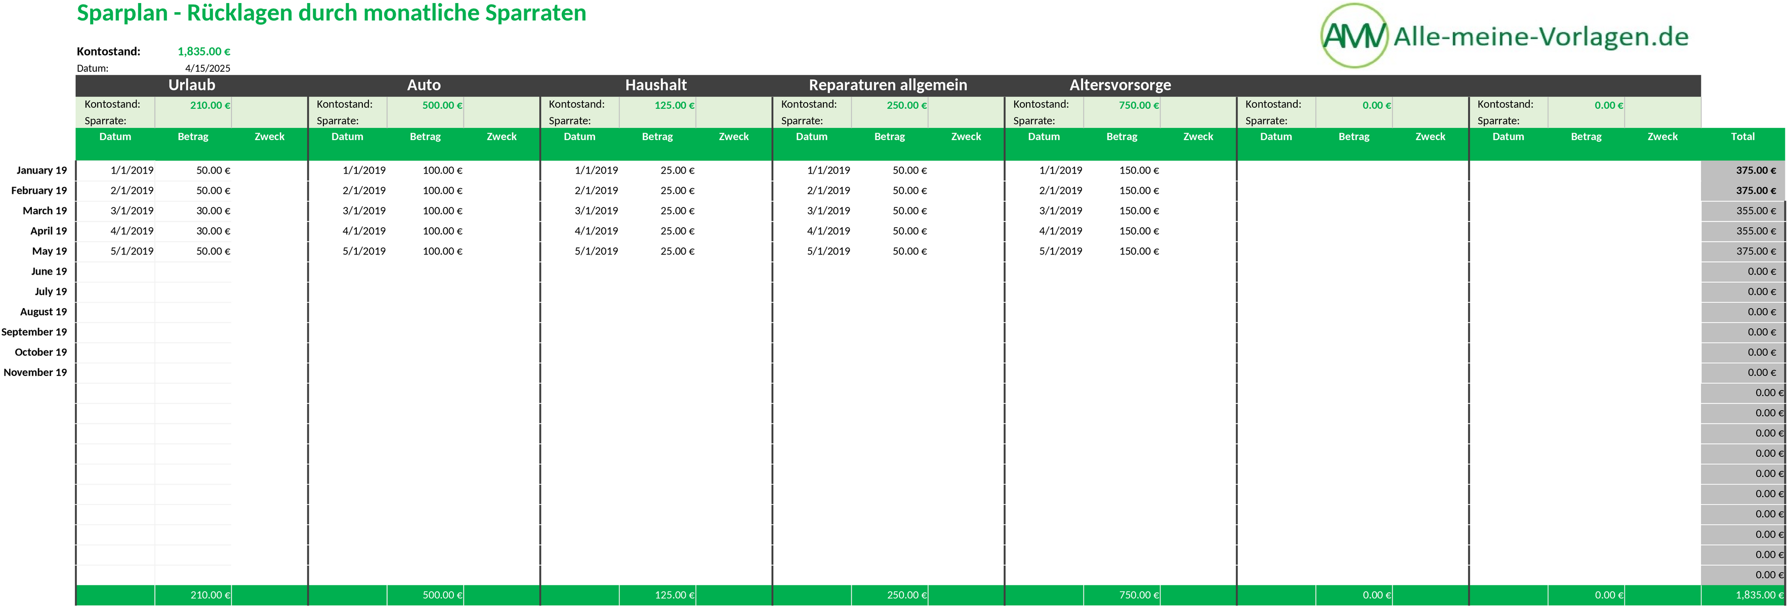Click Haushalt date 3/1/2019

pyautogui.click(x=596, y=211)
